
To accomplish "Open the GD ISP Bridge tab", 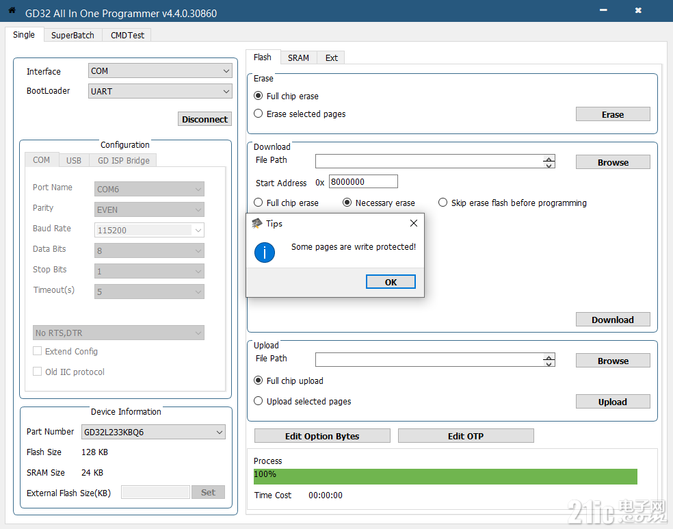I will click(x=124, y=160).
